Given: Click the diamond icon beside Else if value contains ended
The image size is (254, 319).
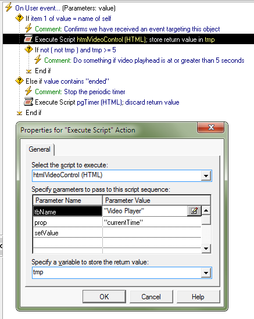Looking at the screenshot, I should pyautogui.click(x=19, y=81).
